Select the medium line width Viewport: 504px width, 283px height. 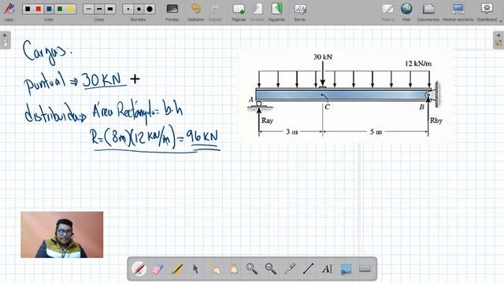tap(99, 9)
